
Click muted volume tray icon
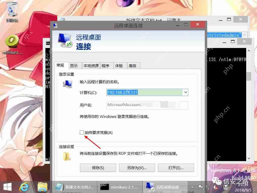[x=215, y=187]
